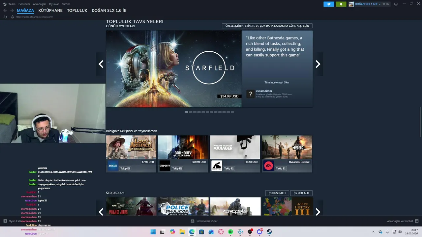Go back with the navigation back arrow
Image resolution: width=422 pixels, height=237 pixels.
(5, 11)
